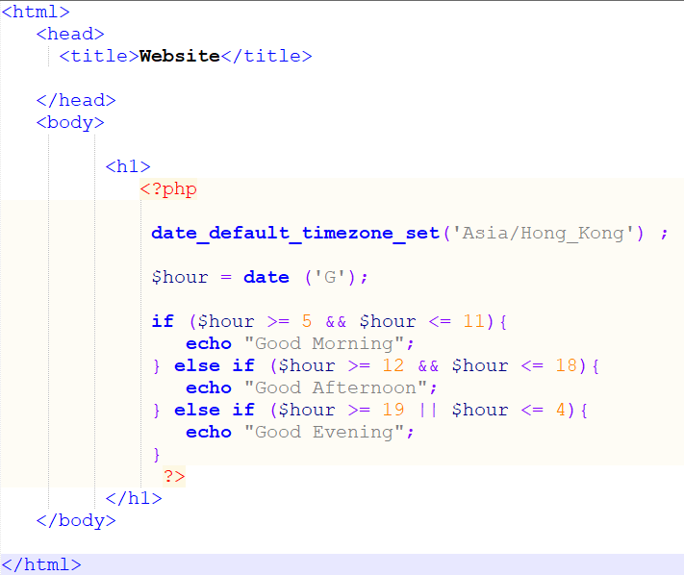
Task: Click the $hour variable assignment
Action: pos(180,278)
